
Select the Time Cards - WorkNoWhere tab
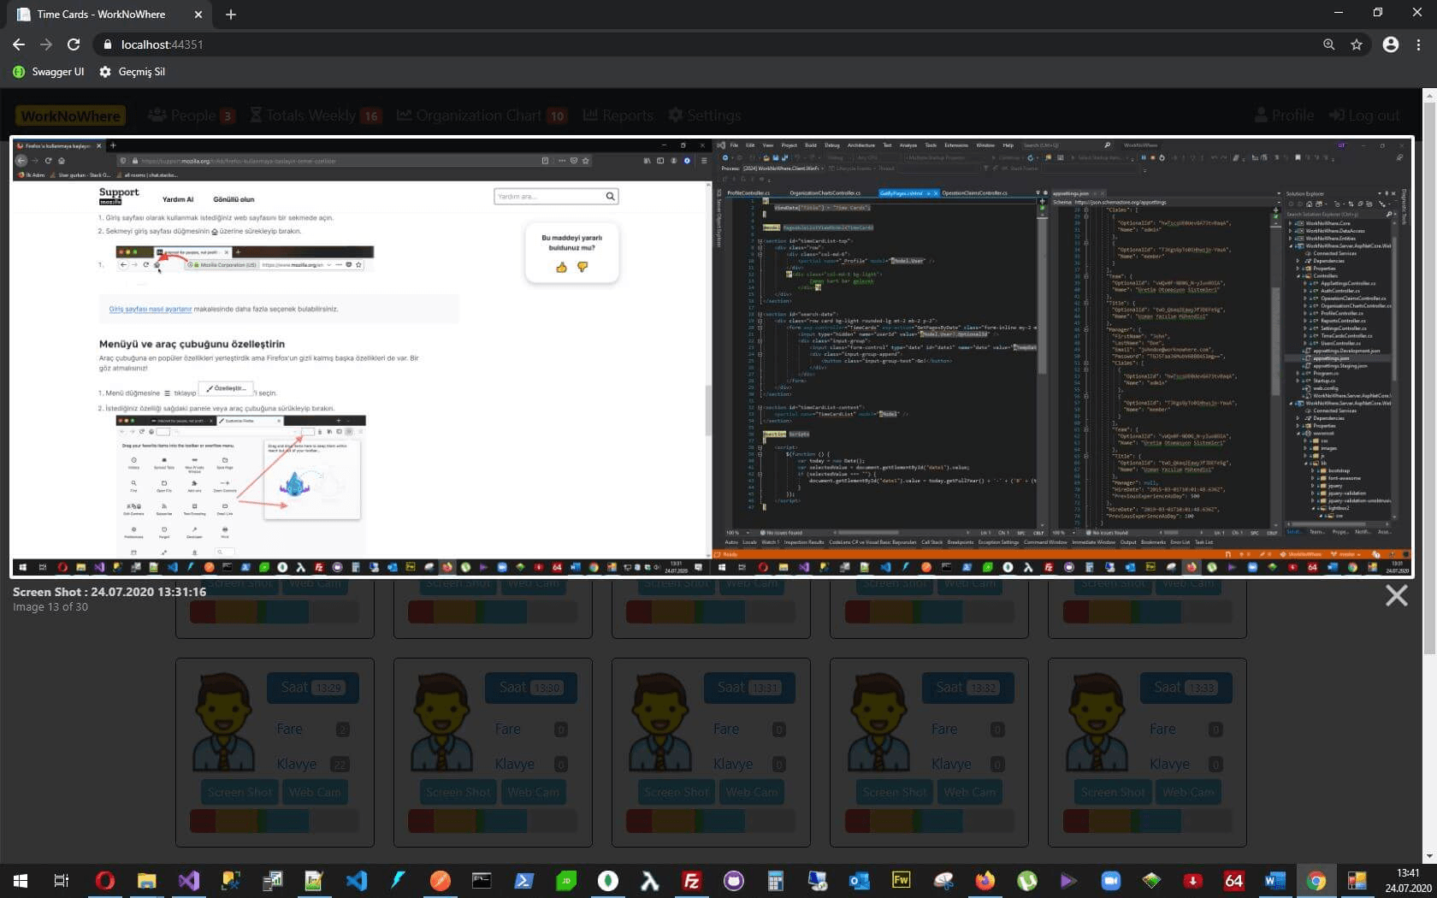pyautogui.click(x=101, y=15)
